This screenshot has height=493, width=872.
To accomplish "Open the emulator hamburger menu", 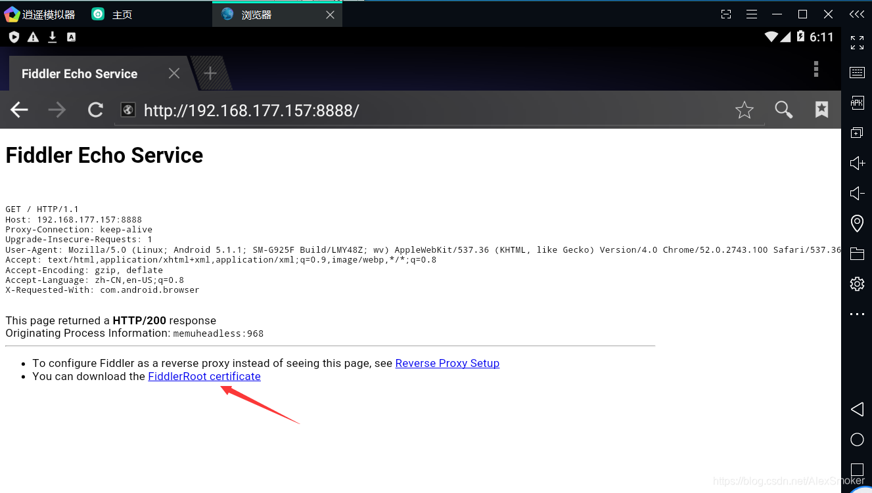I will [x=752, y=14].
